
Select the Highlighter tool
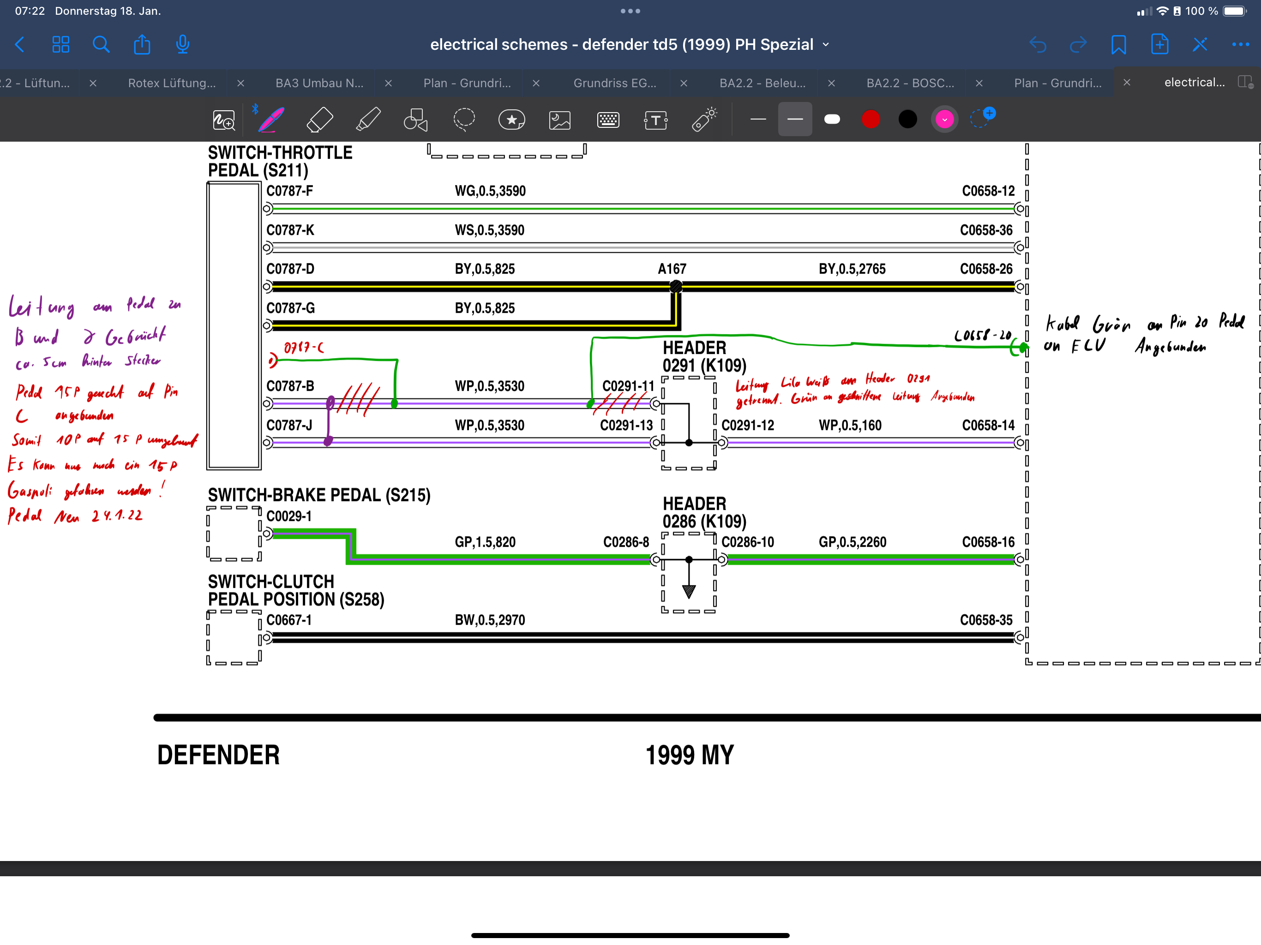[368, 120]
